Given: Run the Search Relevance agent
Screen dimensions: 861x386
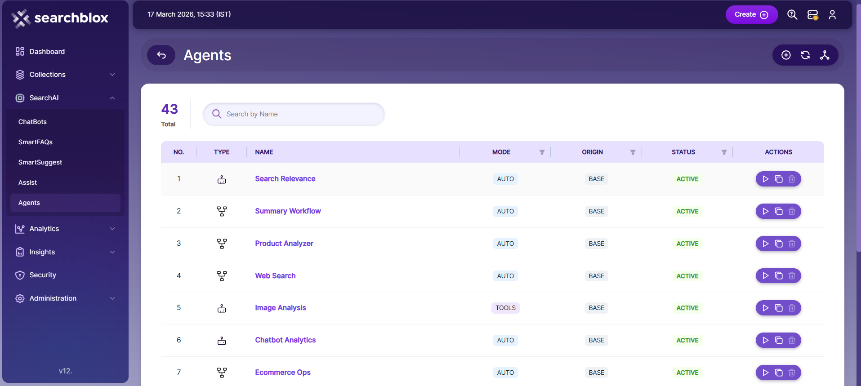Looking at the screenshot, I should 765,179.
